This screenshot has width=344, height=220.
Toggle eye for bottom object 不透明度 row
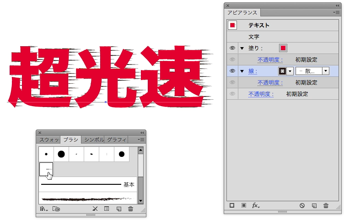(232, 94)
